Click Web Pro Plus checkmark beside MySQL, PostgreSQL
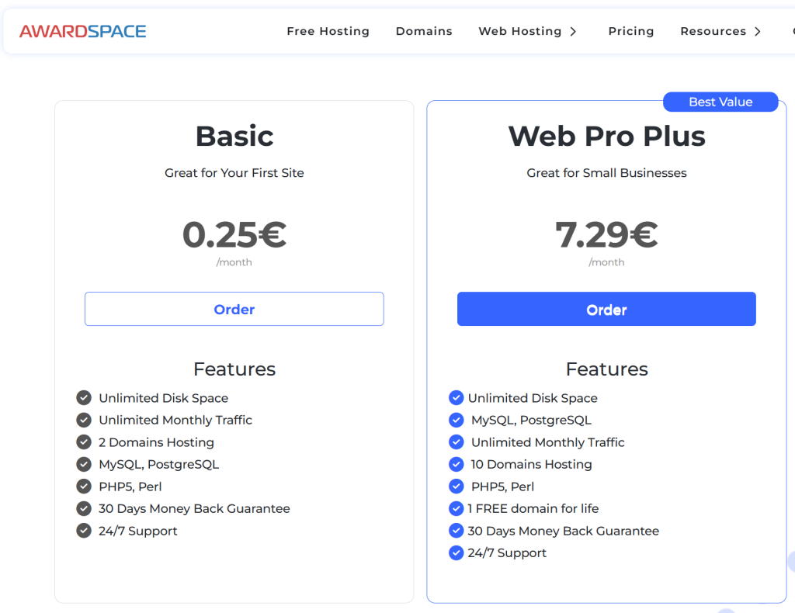This screenshot has width=795, height=613. 457,420
